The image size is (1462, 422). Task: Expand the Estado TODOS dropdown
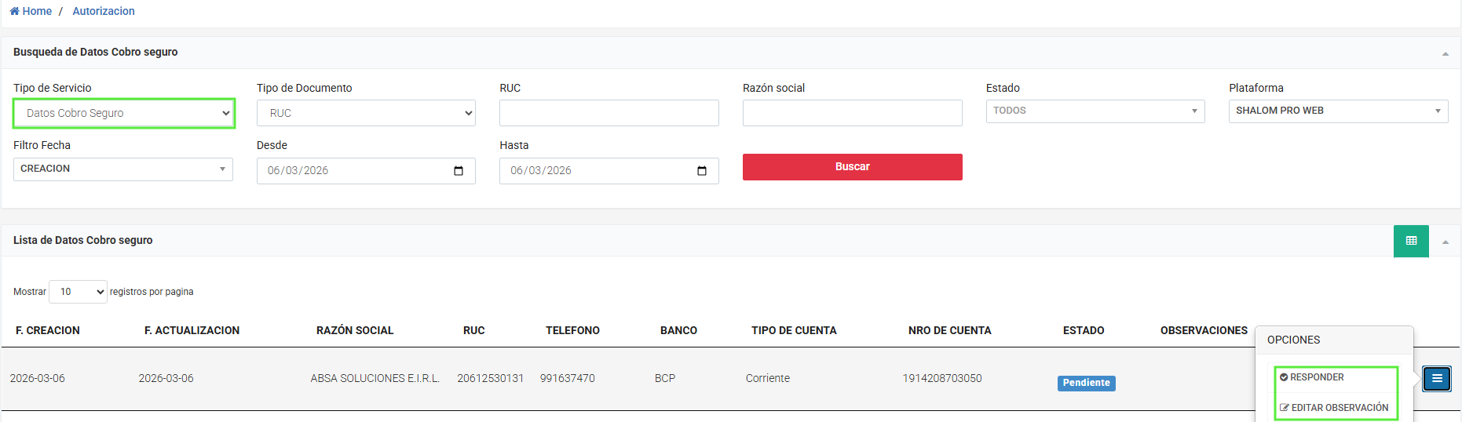[x=1095, y=111]
